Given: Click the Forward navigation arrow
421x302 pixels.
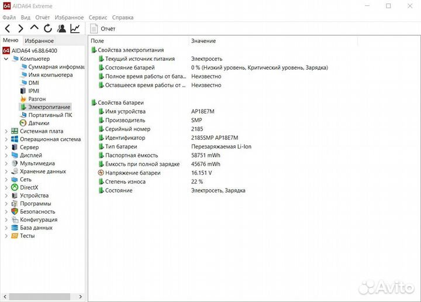Looking at the screenshot, I should coord(20,29).
